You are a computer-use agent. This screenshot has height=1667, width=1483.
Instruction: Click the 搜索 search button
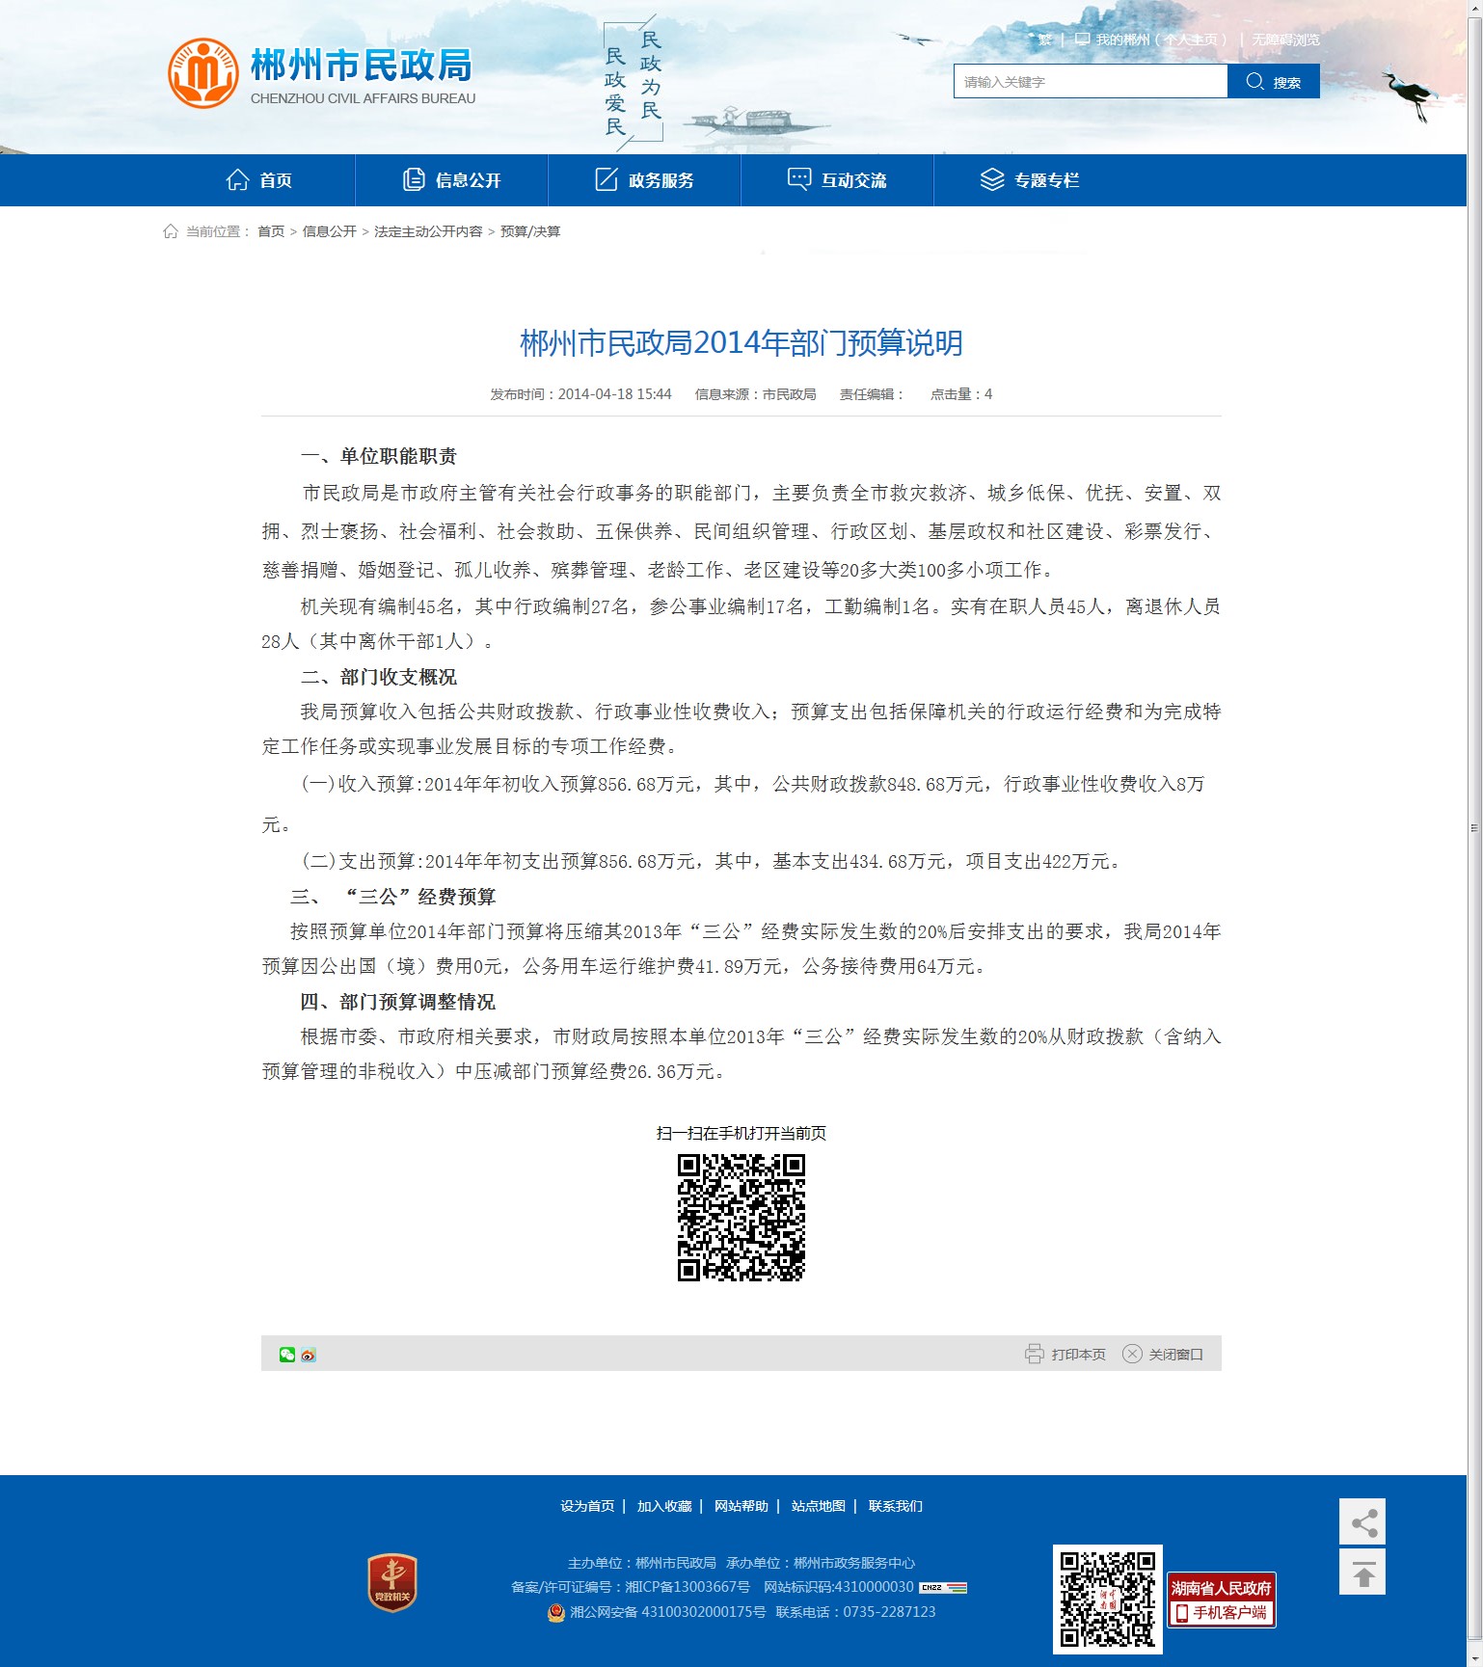click(x=1274, y=81)
